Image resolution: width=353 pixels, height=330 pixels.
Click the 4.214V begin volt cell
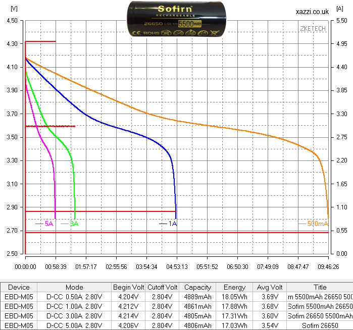tap(128, 316)
